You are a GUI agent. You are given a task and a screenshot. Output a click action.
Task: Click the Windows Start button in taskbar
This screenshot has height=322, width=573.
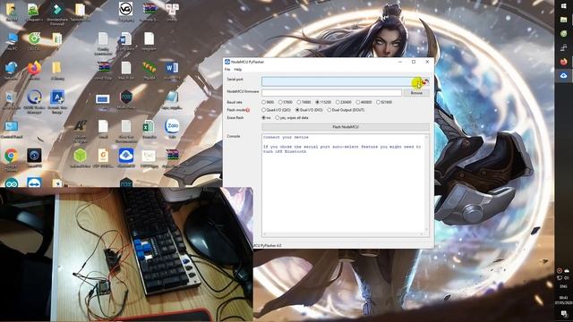click(x=563, y=6)
